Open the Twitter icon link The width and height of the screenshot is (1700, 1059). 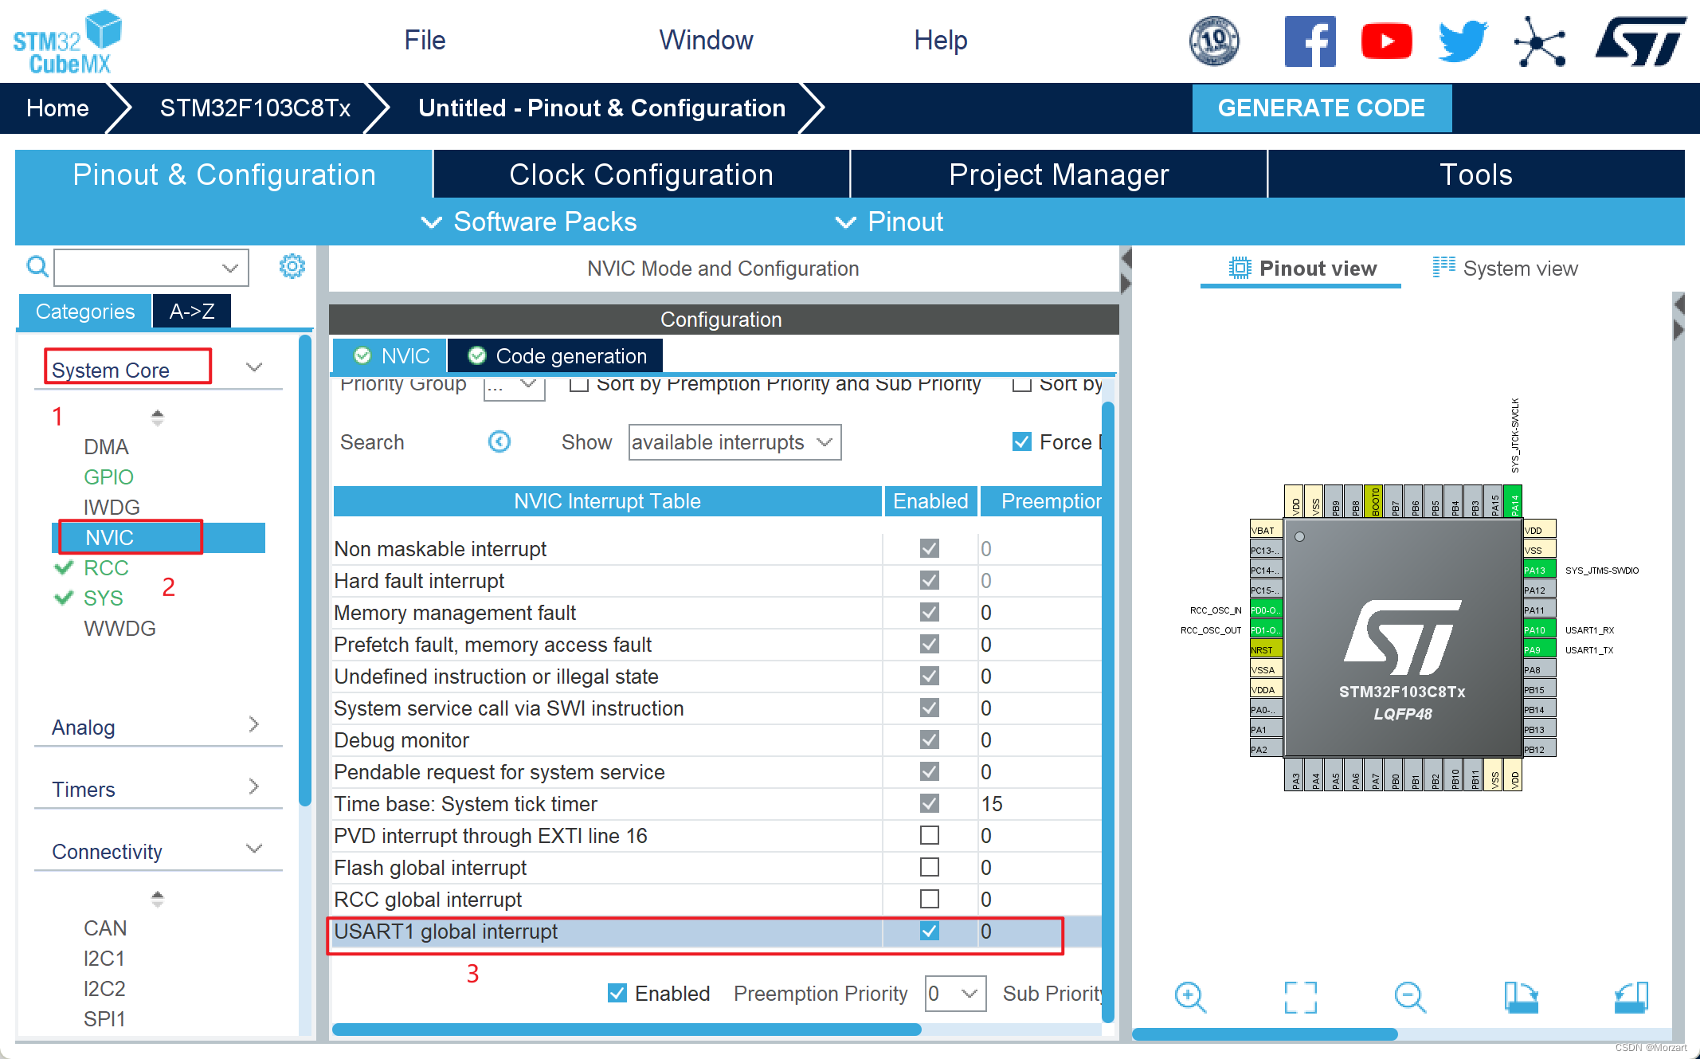[1463, 41]
